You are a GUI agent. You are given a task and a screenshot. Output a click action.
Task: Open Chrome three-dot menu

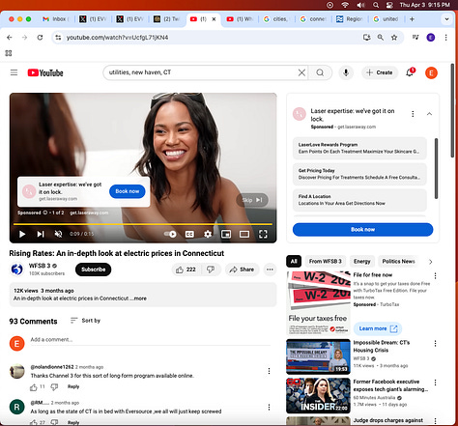[445, 38]
